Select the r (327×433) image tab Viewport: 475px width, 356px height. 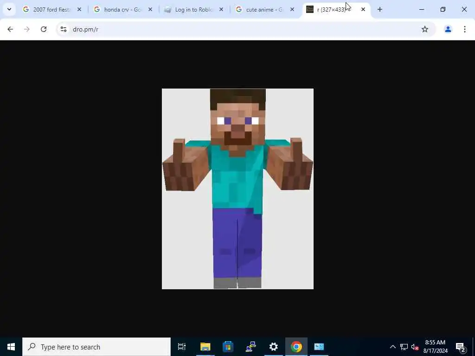331,10
